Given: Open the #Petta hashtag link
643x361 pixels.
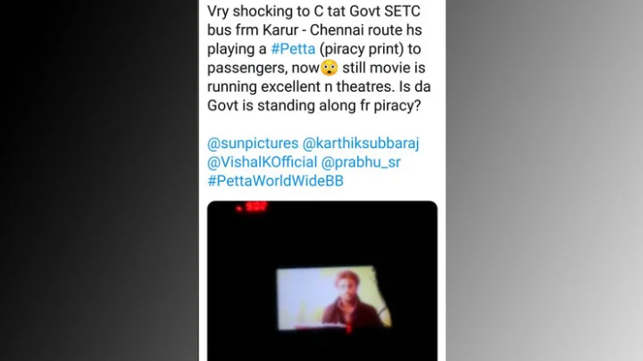Looking at the screenshot, I should (293, 49).
